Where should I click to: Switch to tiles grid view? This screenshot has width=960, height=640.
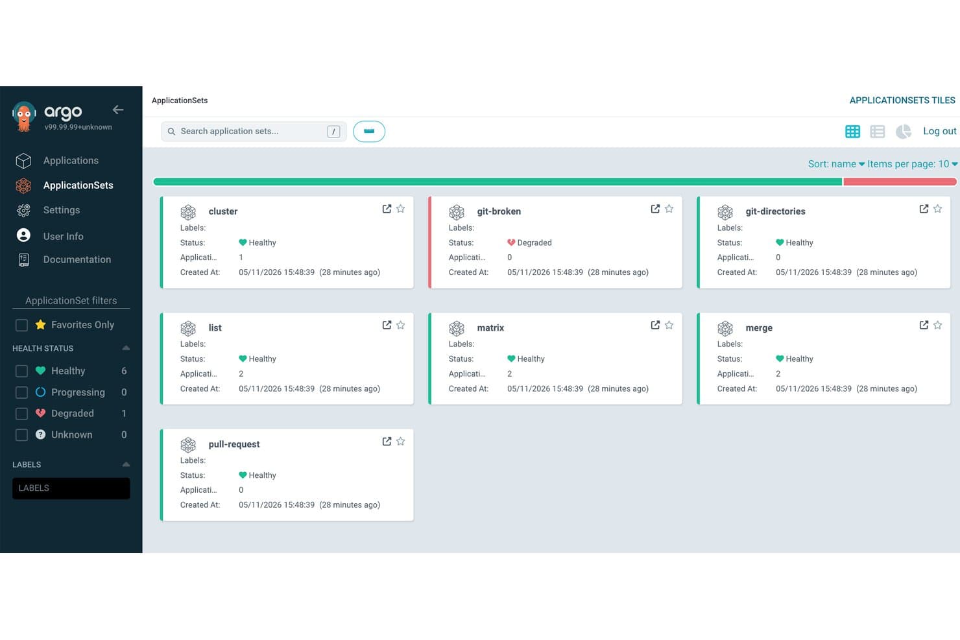click(852, 132)
